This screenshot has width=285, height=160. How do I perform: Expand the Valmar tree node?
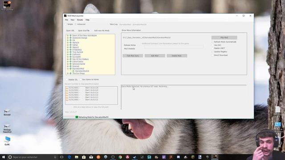68,45
